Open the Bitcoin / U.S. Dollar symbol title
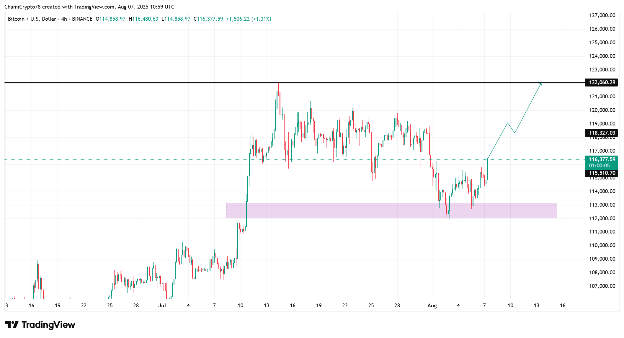 point(32,19)
